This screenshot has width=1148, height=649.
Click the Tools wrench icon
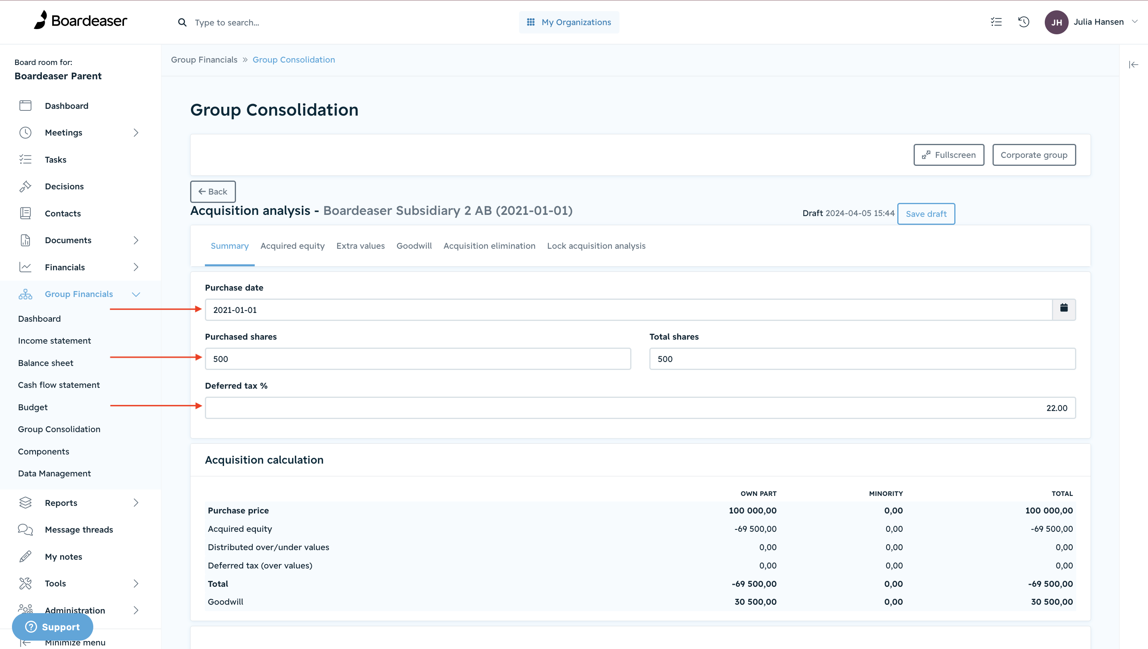pos(26,584)
